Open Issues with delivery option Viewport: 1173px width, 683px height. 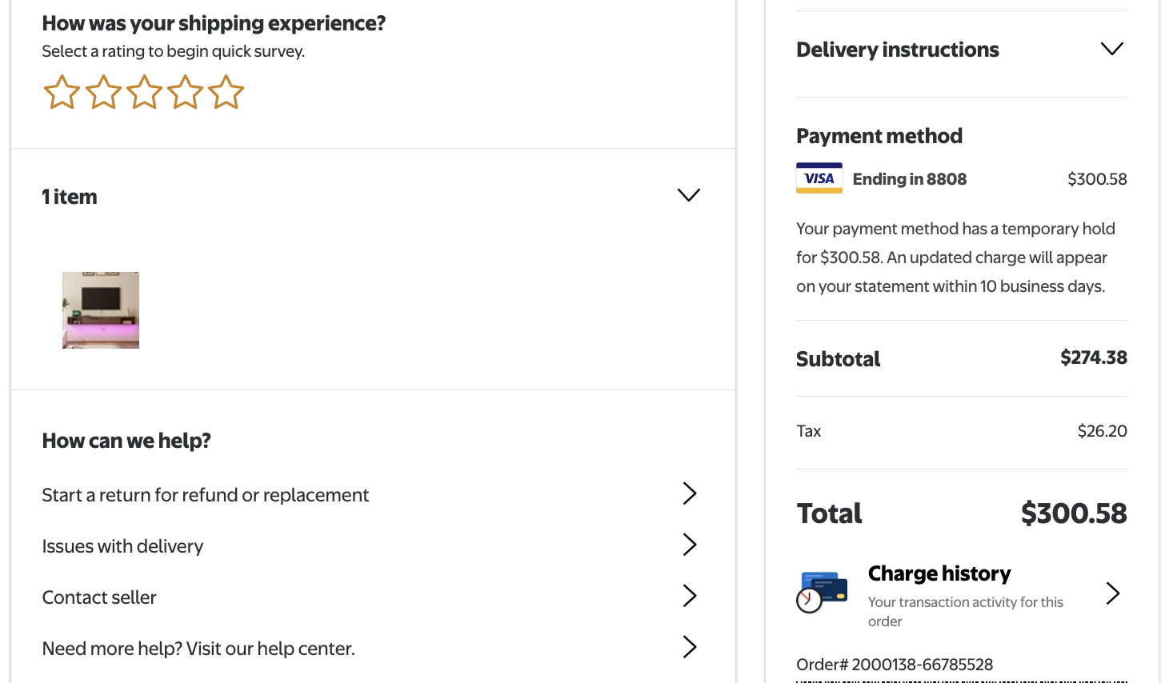(x=123, y=546)
